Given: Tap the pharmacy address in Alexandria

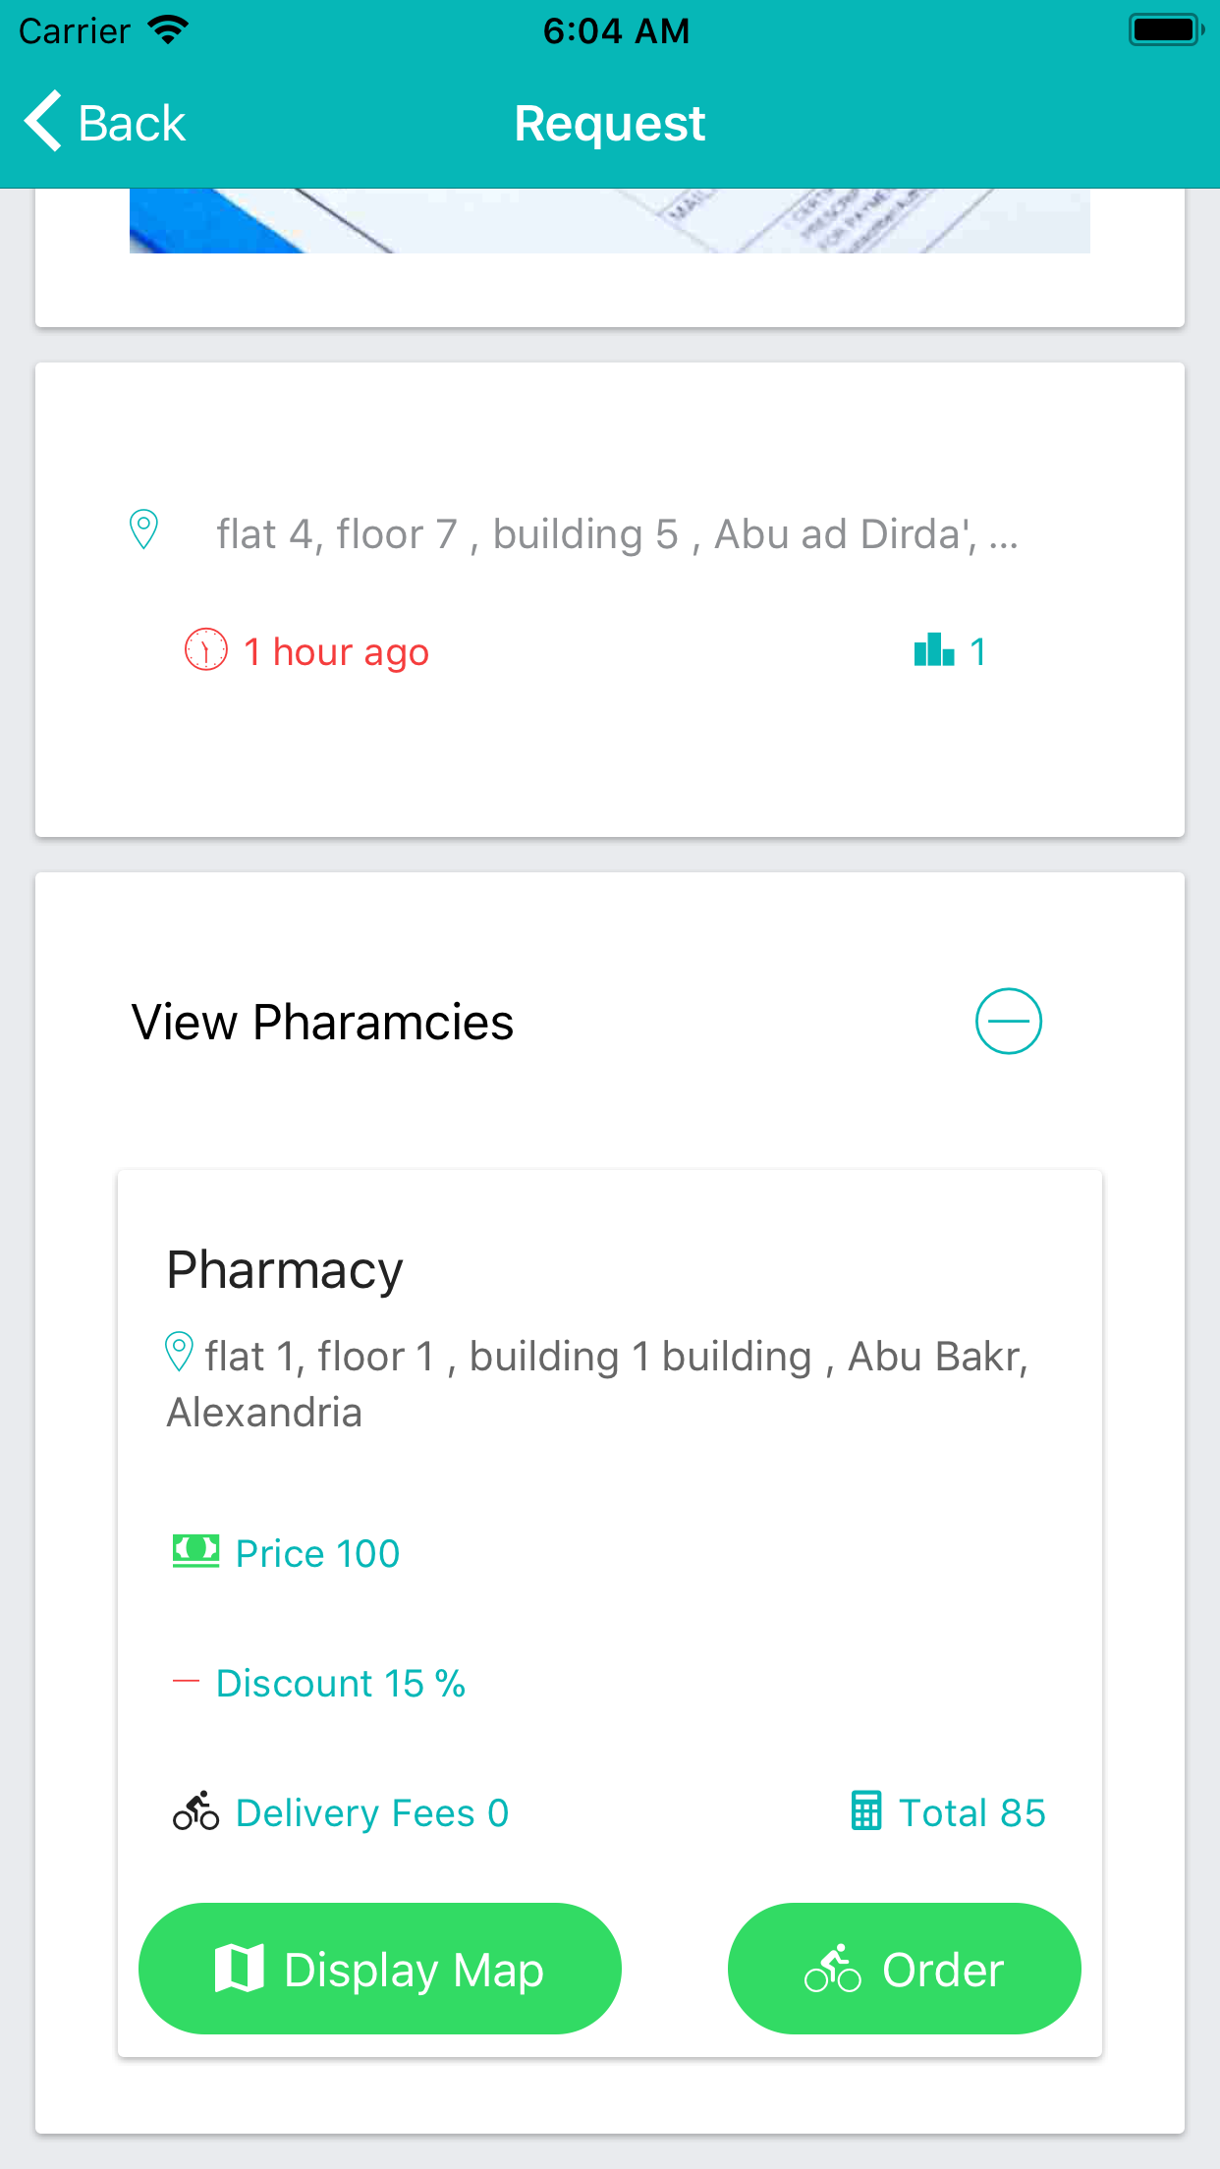Looking at the screenshot, I should (597, 1384).
